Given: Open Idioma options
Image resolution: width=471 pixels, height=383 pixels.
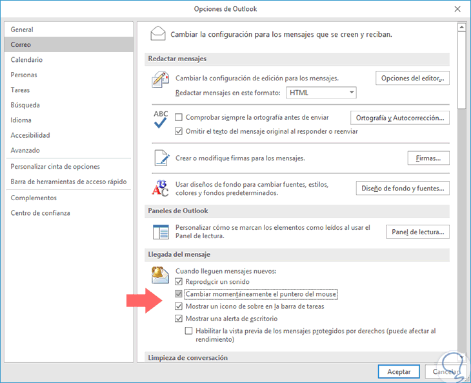Looking at the screenshot, I should [x=68, y=120].
